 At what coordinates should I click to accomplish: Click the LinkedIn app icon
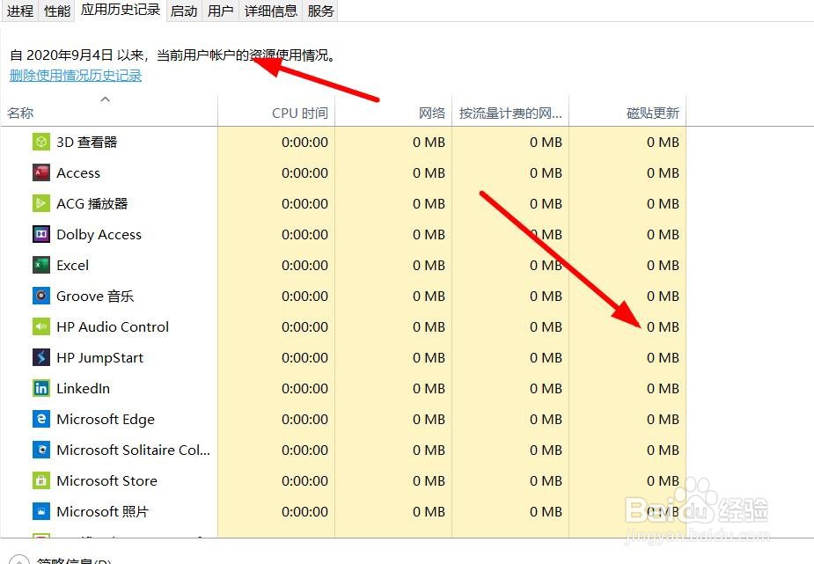click(41, 388)
